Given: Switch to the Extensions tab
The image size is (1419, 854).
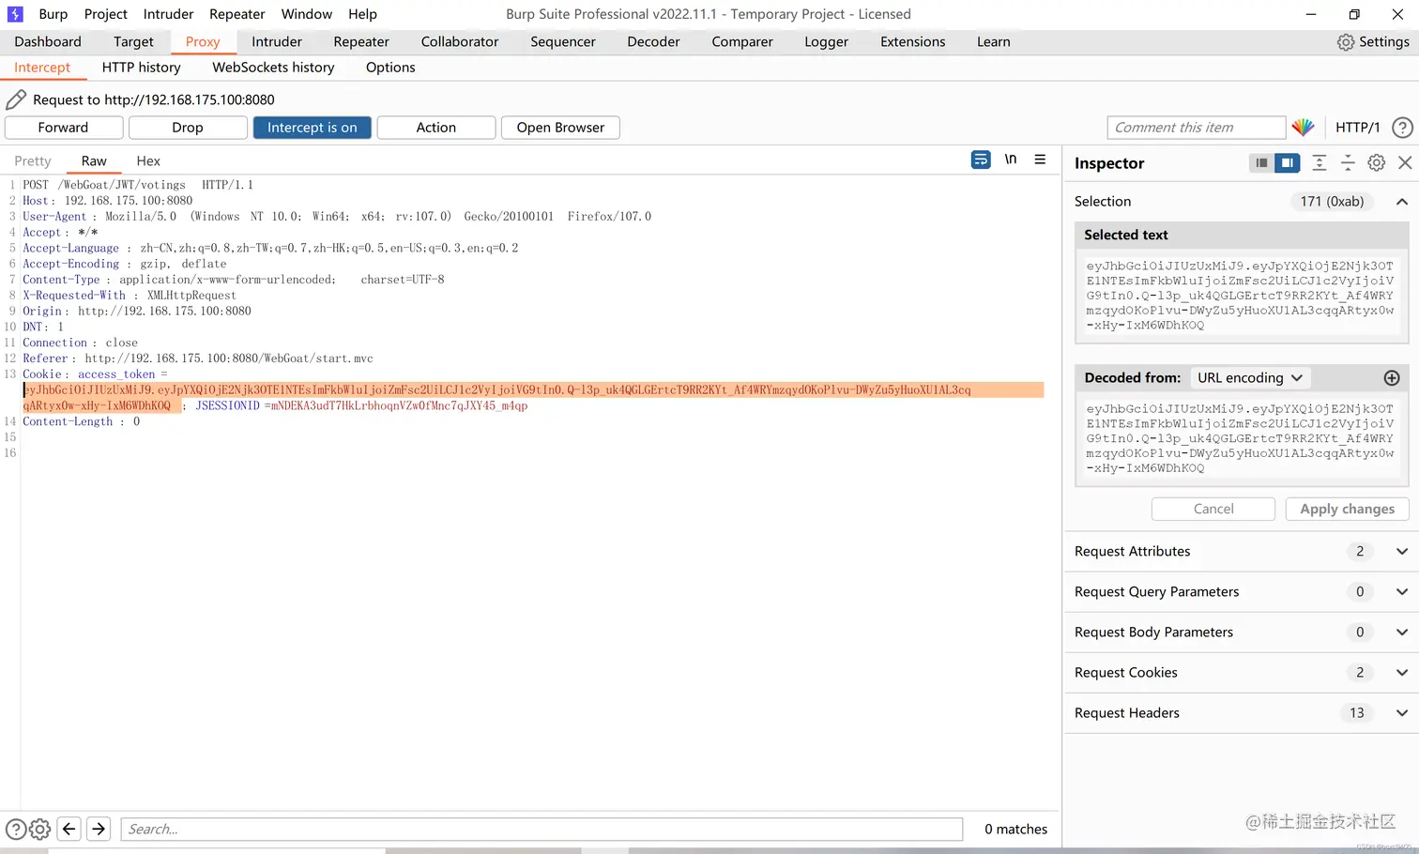Looking at the screenshot, I should coord(913,42).
